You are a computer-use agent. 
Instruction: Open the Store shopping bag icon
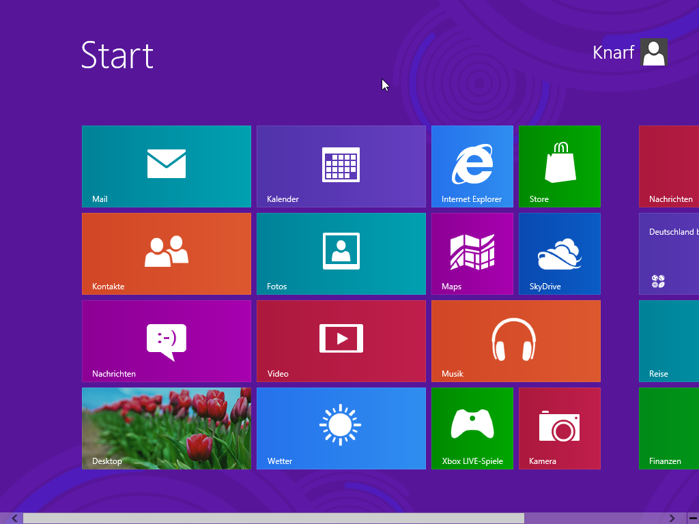click(560, 162)
